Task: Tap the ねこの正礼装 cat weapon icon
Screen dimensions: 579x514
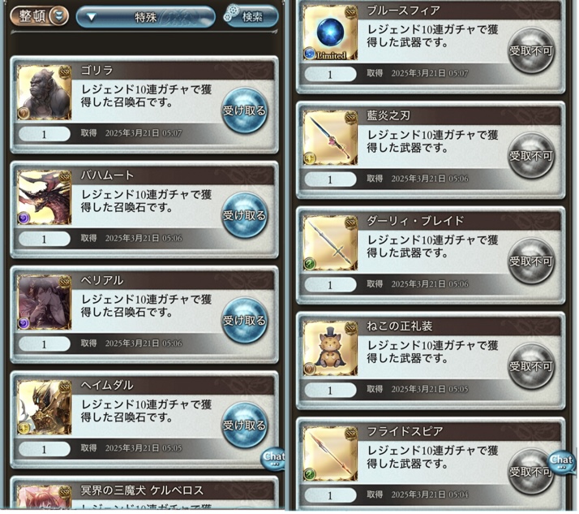Action: tap(330, 348)
